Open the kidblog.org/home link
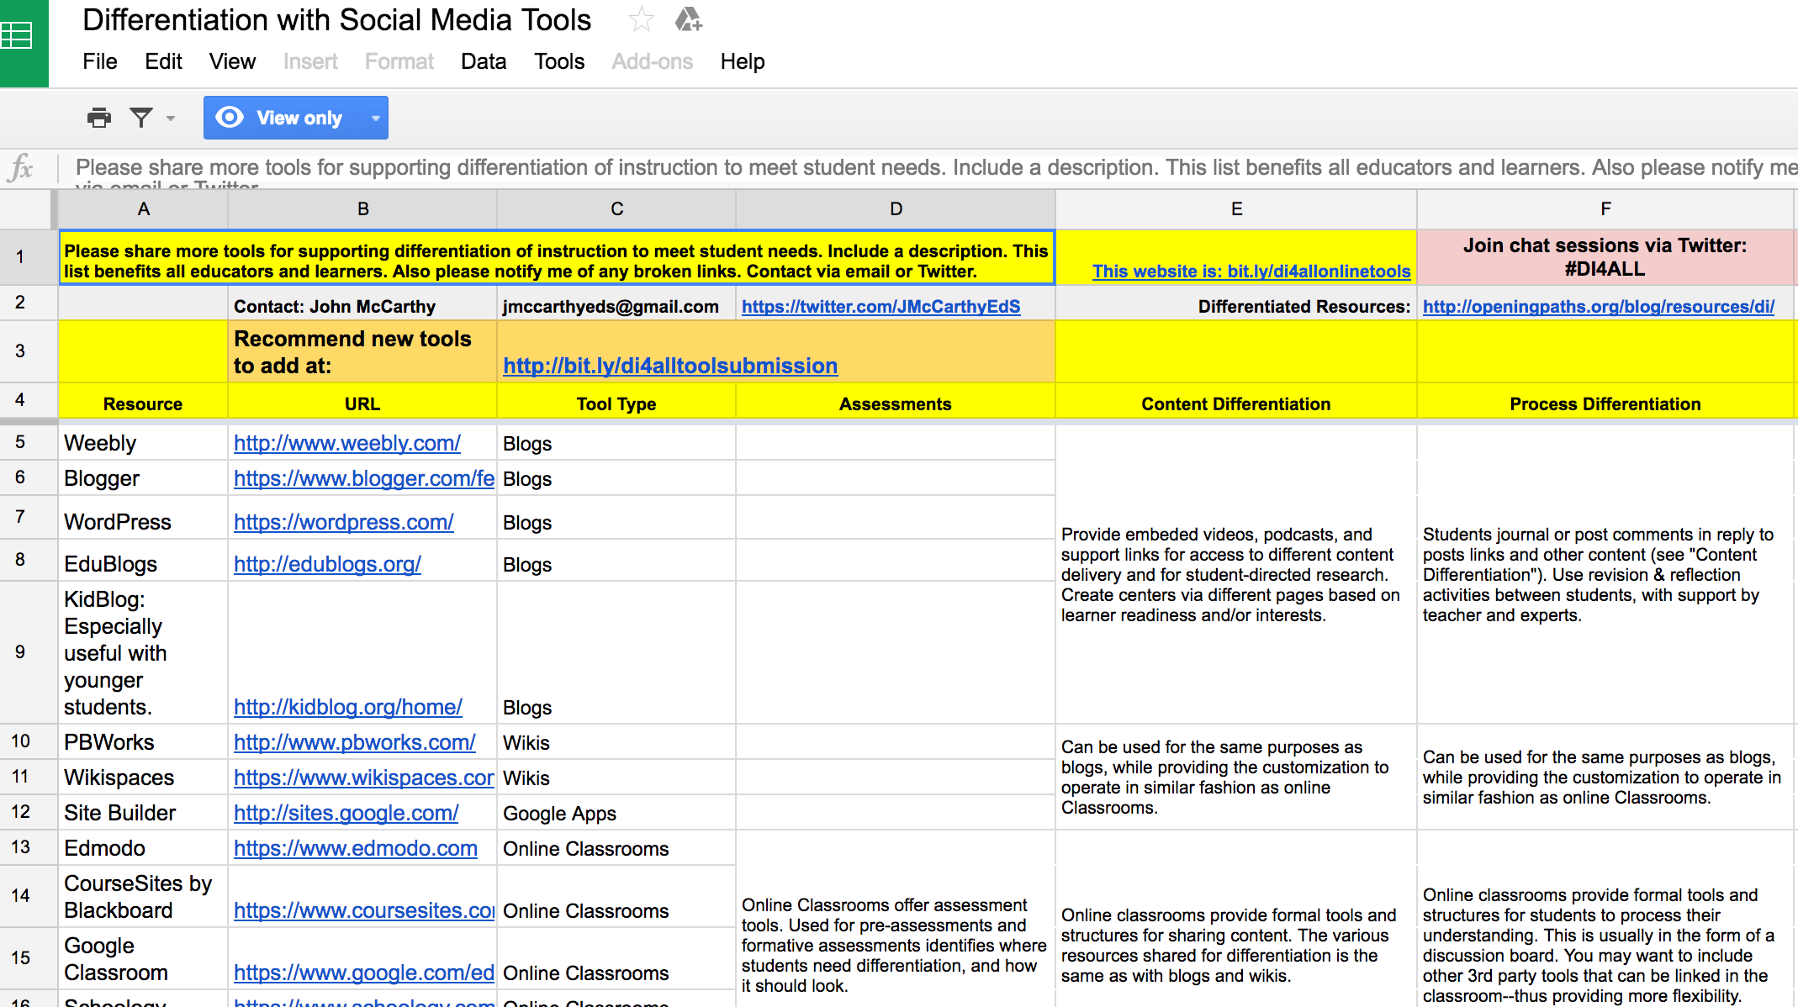 [x=347, y=707]
